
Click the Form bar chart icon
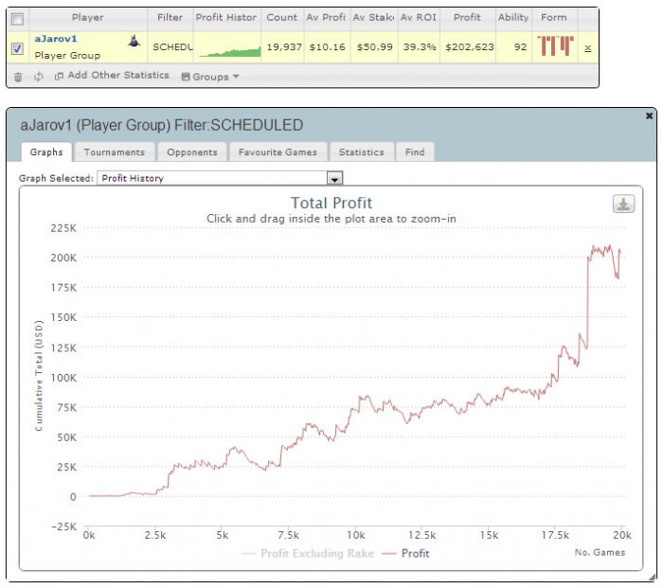(555, 46)
